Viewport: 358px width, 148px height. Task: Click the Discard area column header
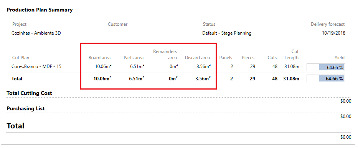(197, 58)
